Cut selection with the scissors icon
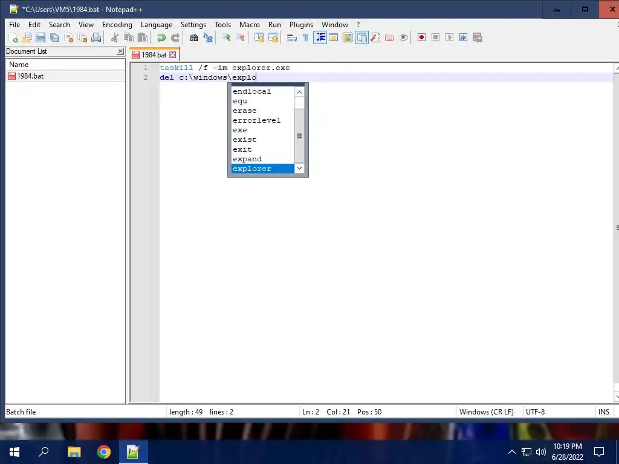The image size is (619, 464). [x=114, y=37]
